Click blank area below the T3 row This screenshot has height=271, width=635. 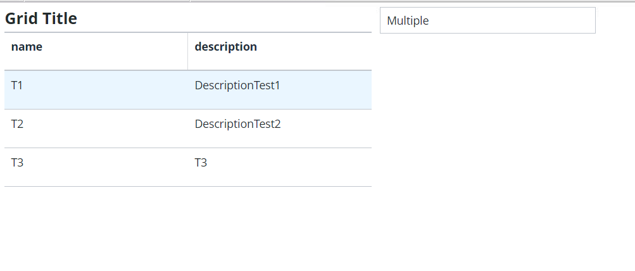[187, 222]
